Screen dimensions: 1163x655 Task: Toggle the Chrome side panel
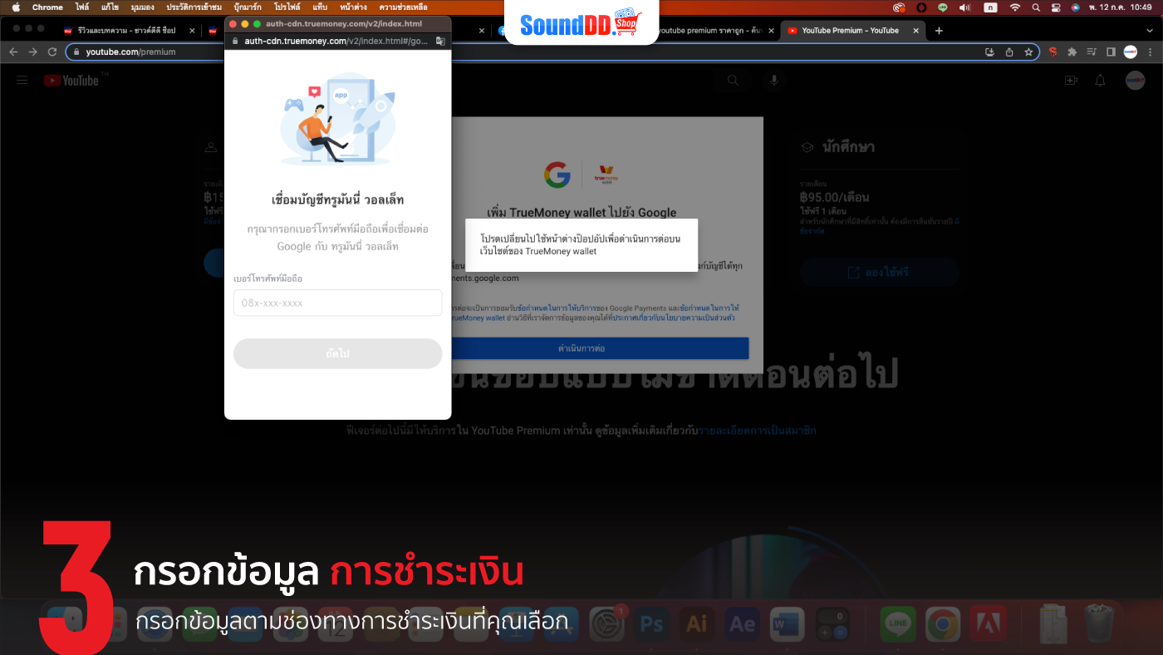tap(1111, 52)
